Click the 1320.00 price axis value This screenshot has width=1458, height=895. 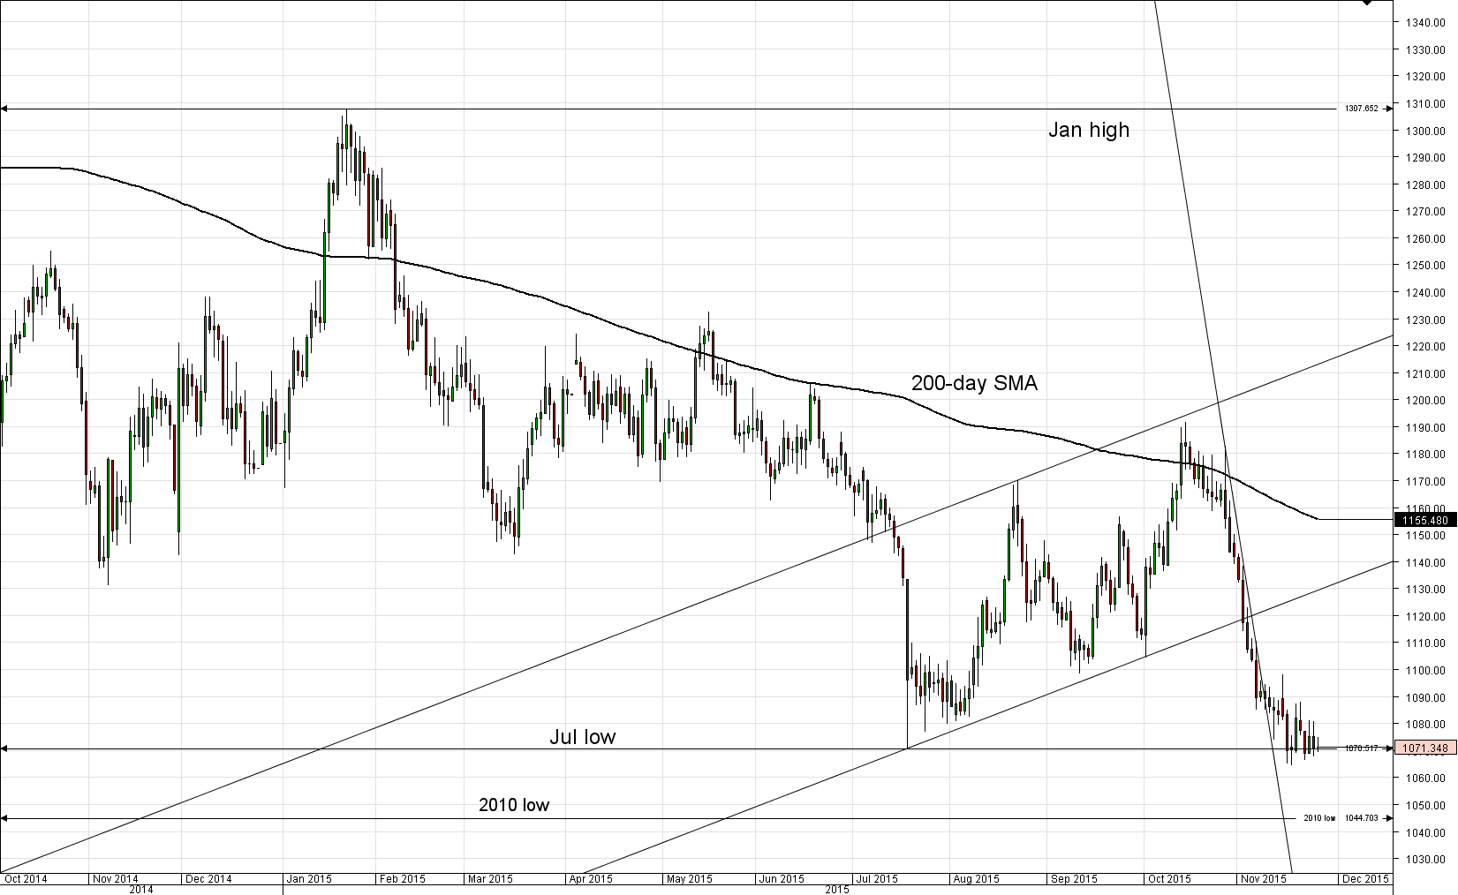coord(1427,77)
